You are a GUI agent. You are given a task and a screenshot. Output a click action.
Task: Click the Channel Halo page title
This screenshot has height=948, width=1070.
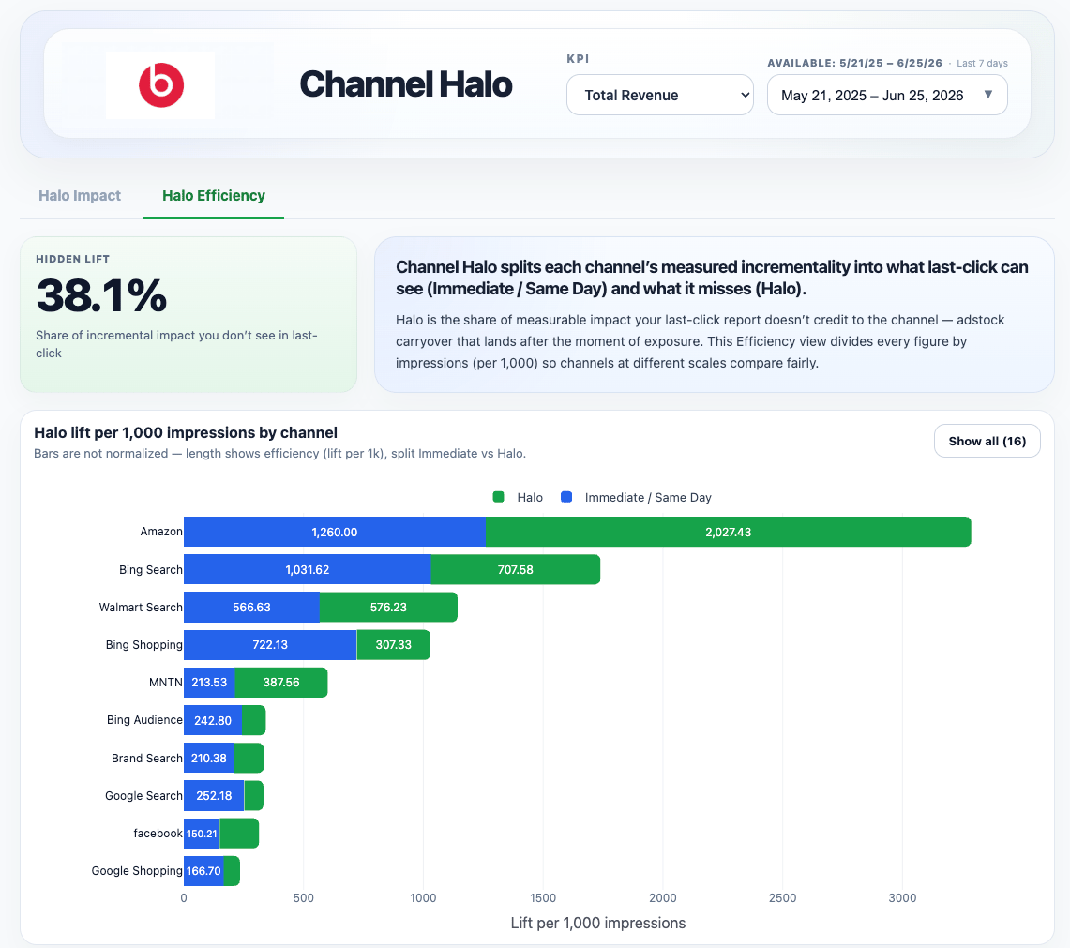tap(406, 84)
